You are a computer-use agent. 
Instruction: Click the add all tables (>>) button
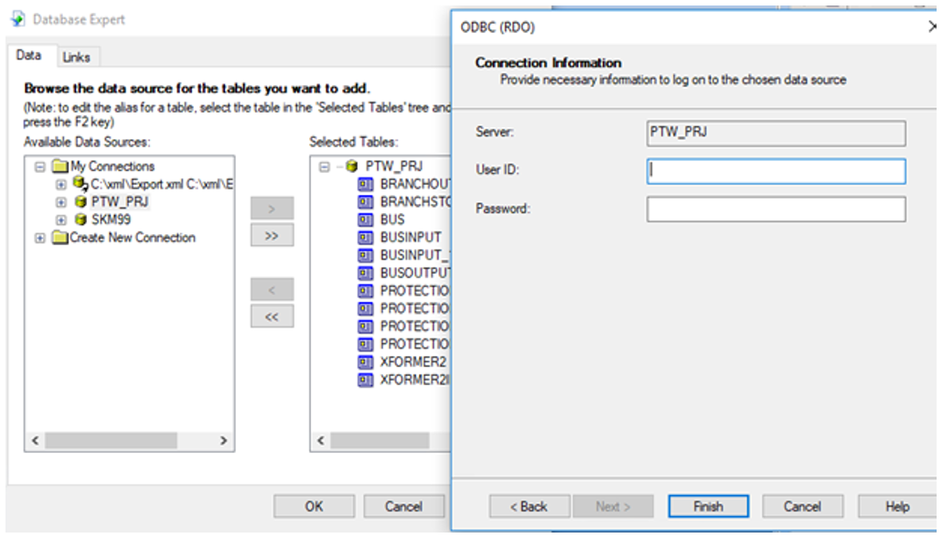click(x=272, y=235)
